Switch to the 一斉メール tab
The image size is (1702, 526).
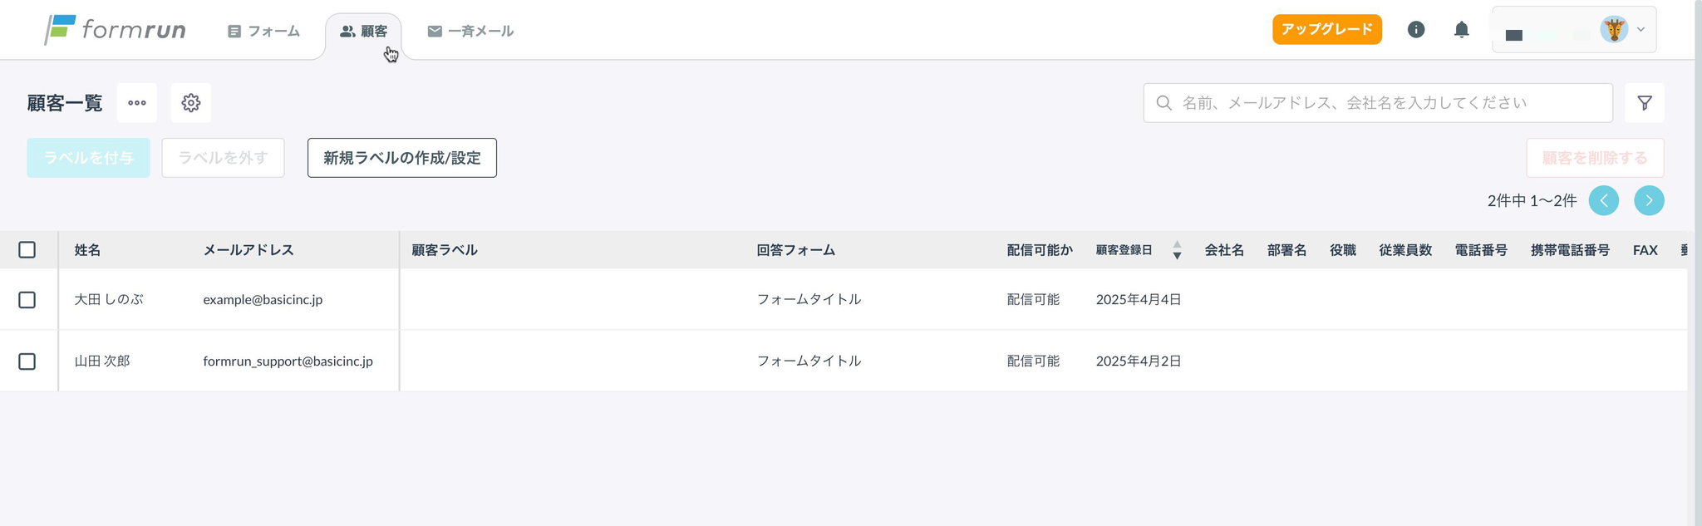(470, 31)
